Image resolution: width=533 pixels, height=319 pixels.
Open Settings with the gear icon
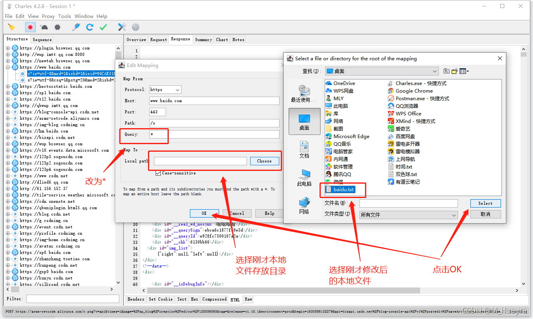(136, 27)
